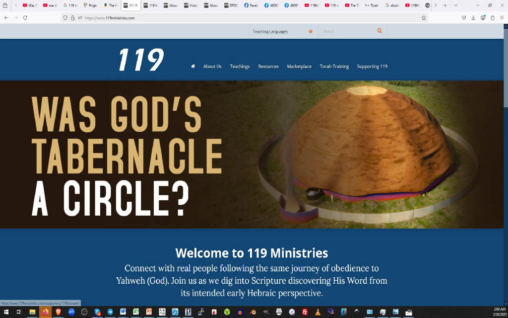Open the list all tabs dropdown arrow

point(456,5)
